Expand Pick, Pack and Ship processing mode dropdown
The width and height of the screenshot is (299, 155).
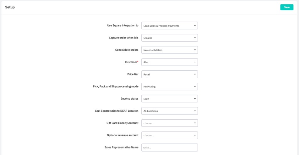click(169, 86)
